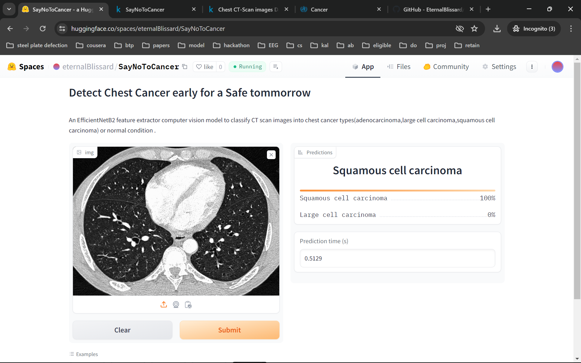Open the logs icon next to Running badge
The height and width of the screenshot is (363, 581).
[x=276, y=67]
